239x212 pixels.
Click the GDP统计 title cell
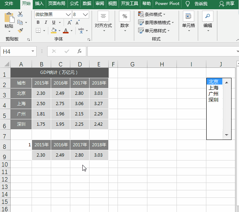coord(59,72)
